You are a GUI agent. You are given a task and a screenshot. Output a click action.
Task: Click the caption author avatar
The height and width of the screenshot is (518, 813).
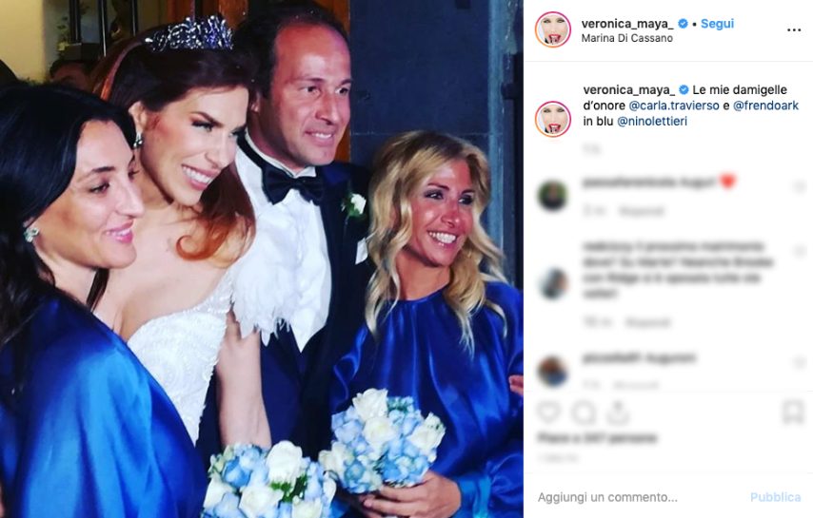point(553,119)
